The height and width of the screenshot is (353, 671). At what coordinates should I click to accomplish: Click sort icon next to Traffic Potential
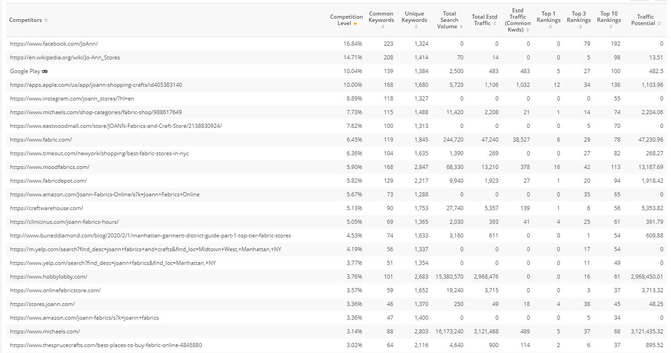click(659, 24)
